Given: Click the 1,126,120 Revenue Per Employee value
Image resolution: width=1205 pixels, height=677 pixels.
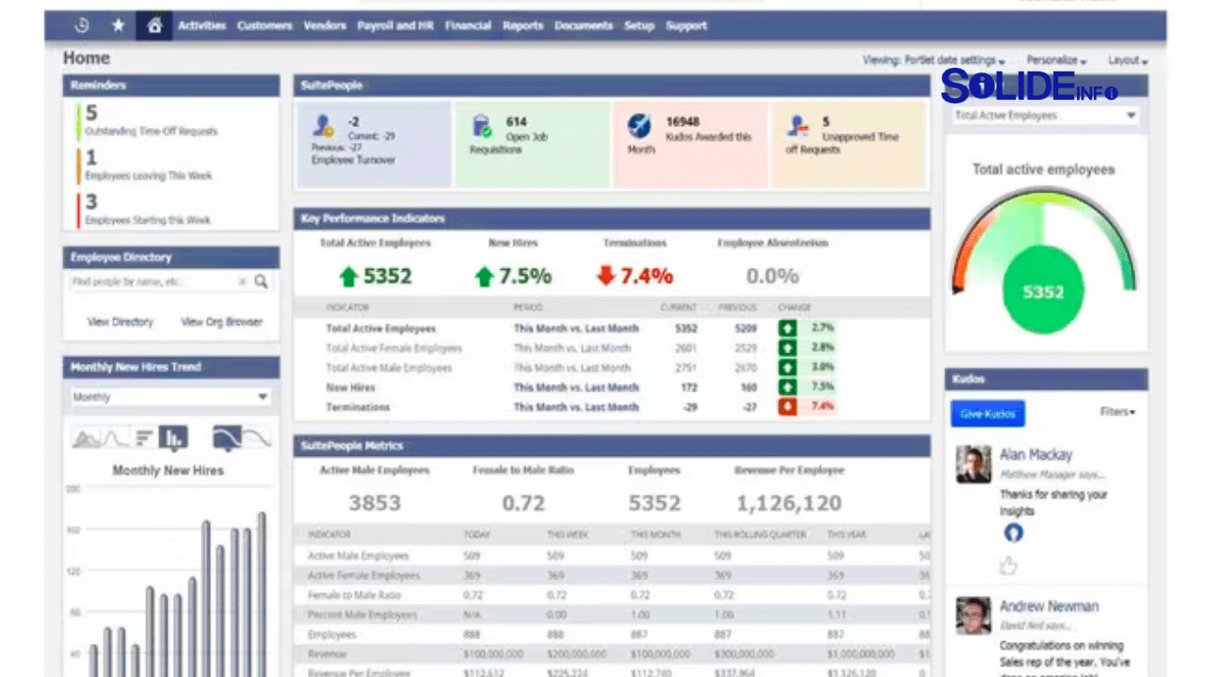Looking at the screenshot, I should (789, 503).
